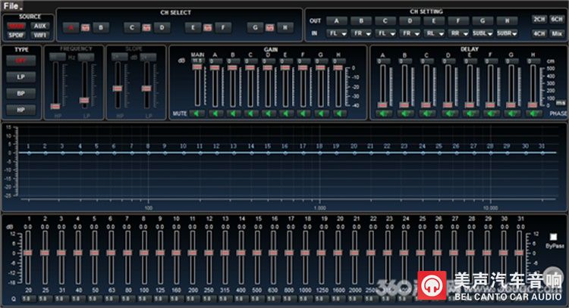This screenshot has height=308, width=569.
Task: Mute gain channel B speaker icon
Action: (233, 114)
